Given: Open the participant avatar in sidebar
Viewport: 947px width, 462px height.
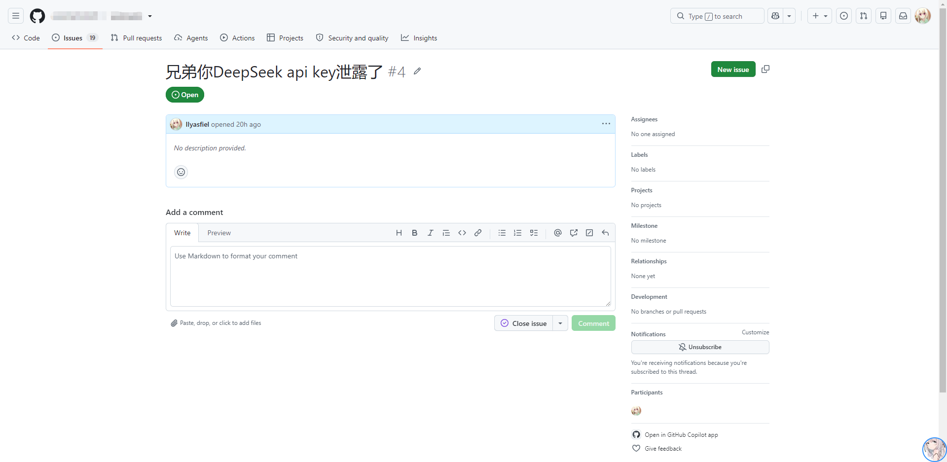Looking at the screenshot, I should pyautogui.click(x=636, y=411).
